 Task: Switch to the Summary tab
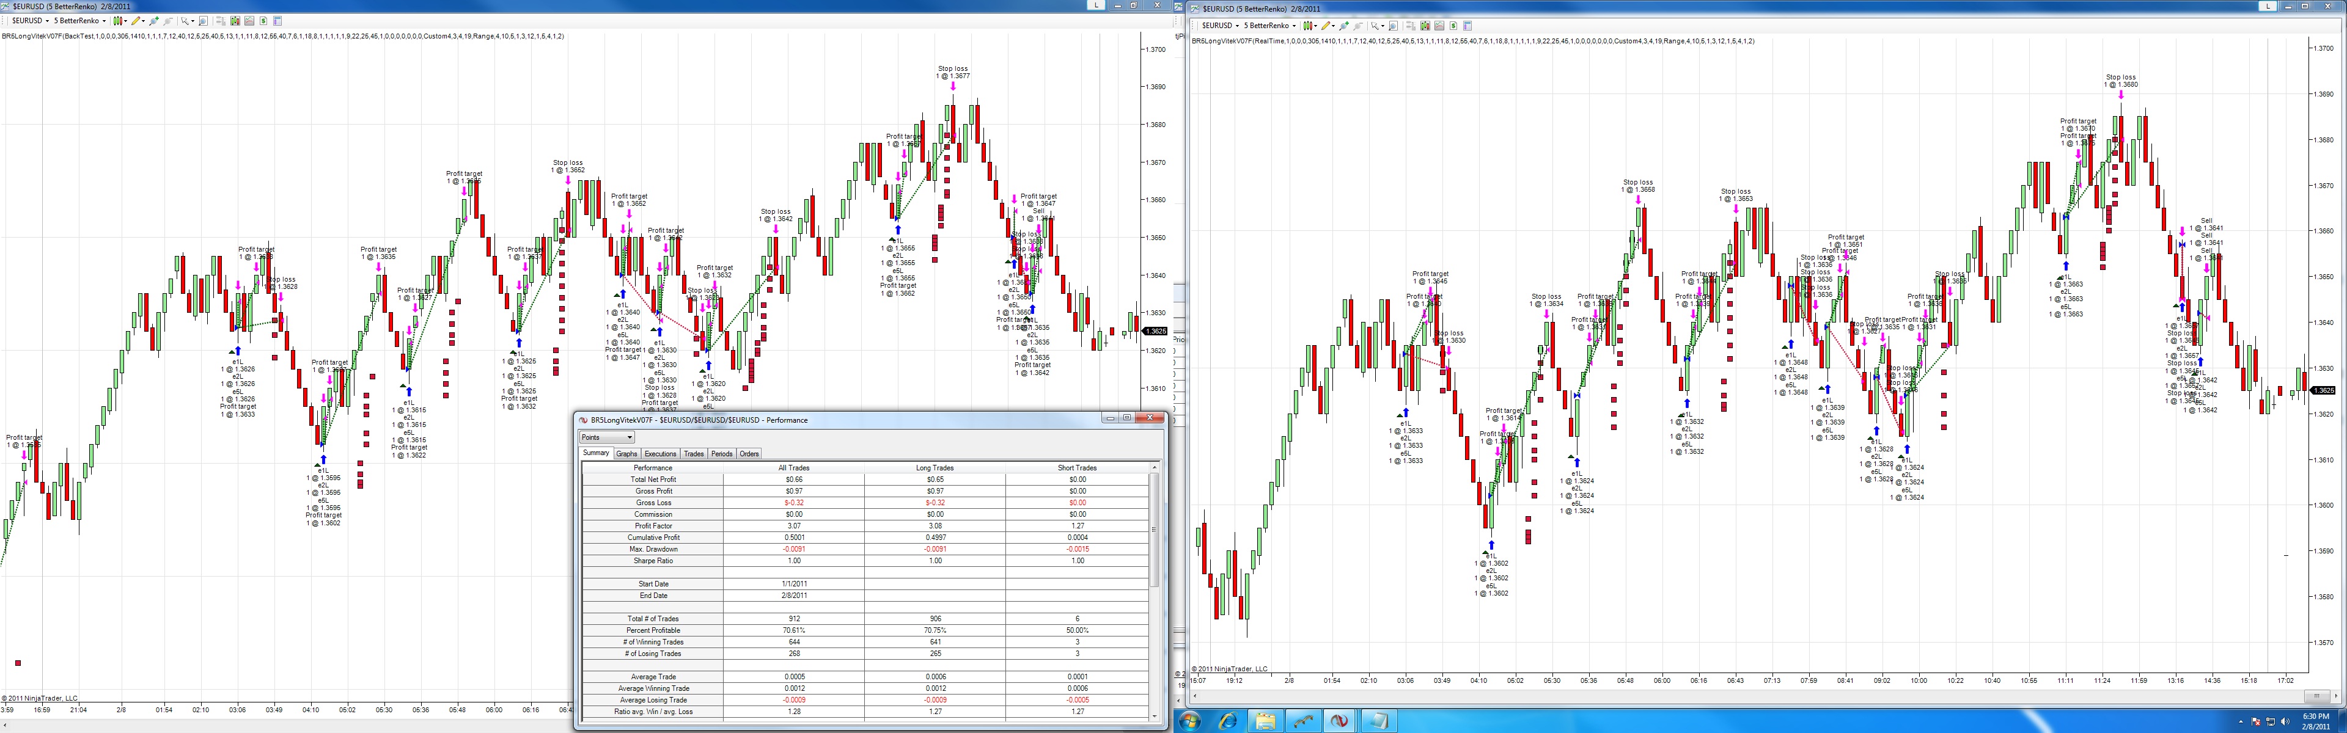tap(596, 453)
